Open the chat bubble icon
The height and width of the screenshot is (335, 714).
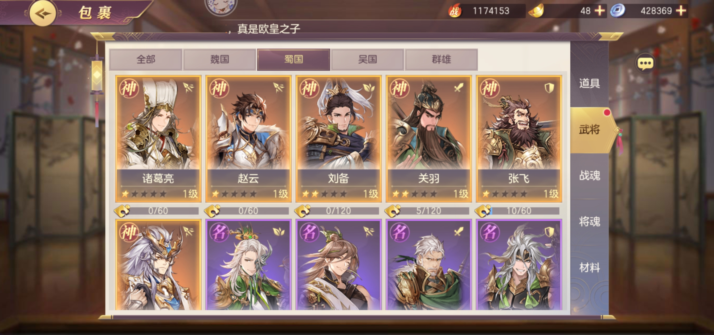pyautogui.click(x=645, y=64)
